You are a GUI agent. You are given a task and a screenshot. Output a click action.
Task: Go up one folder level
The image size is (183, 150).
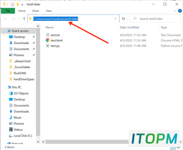click(24, 19)
